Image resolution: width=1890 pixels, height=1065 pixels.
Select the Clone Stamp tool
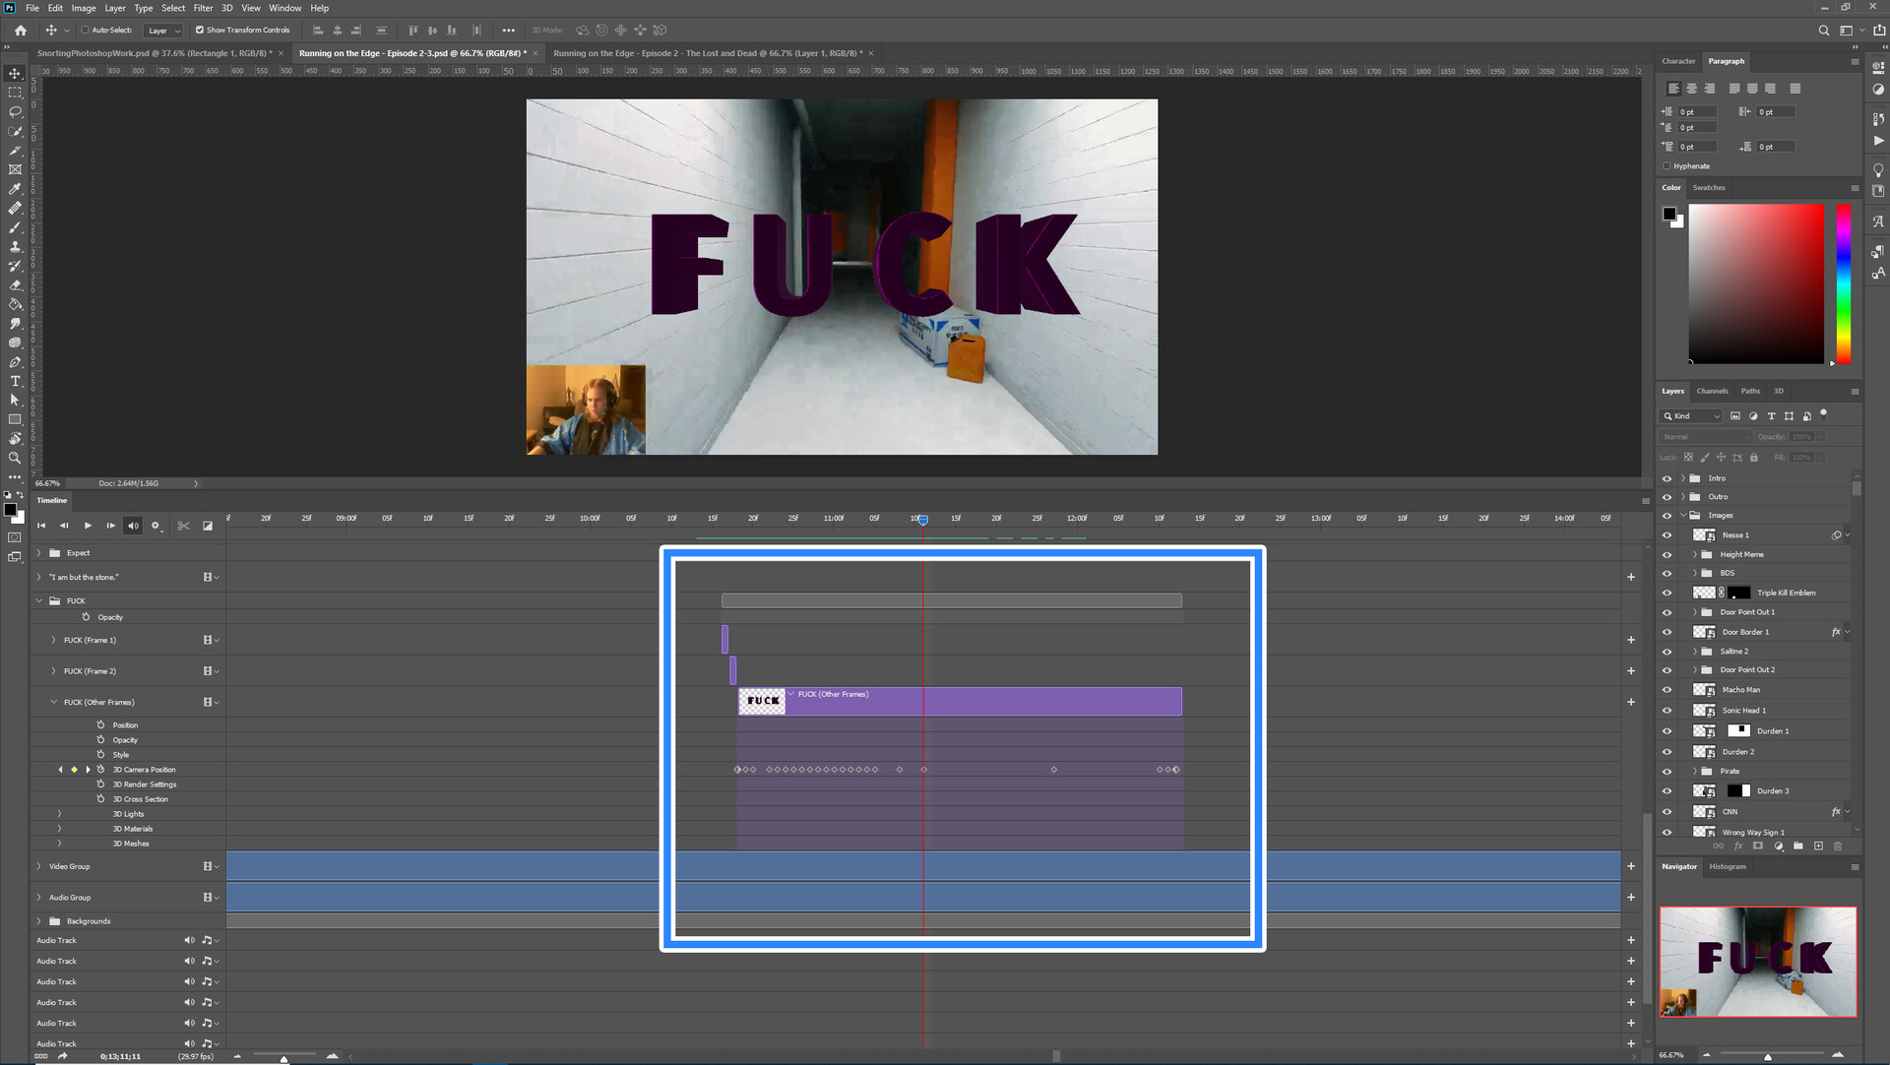click(x=15, y=246)
